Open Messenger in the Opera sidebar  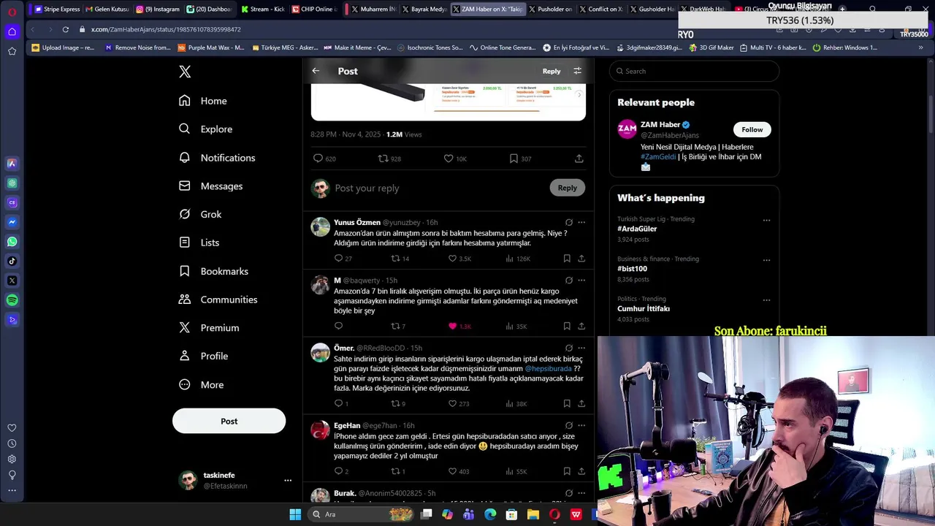click(12, 222)
